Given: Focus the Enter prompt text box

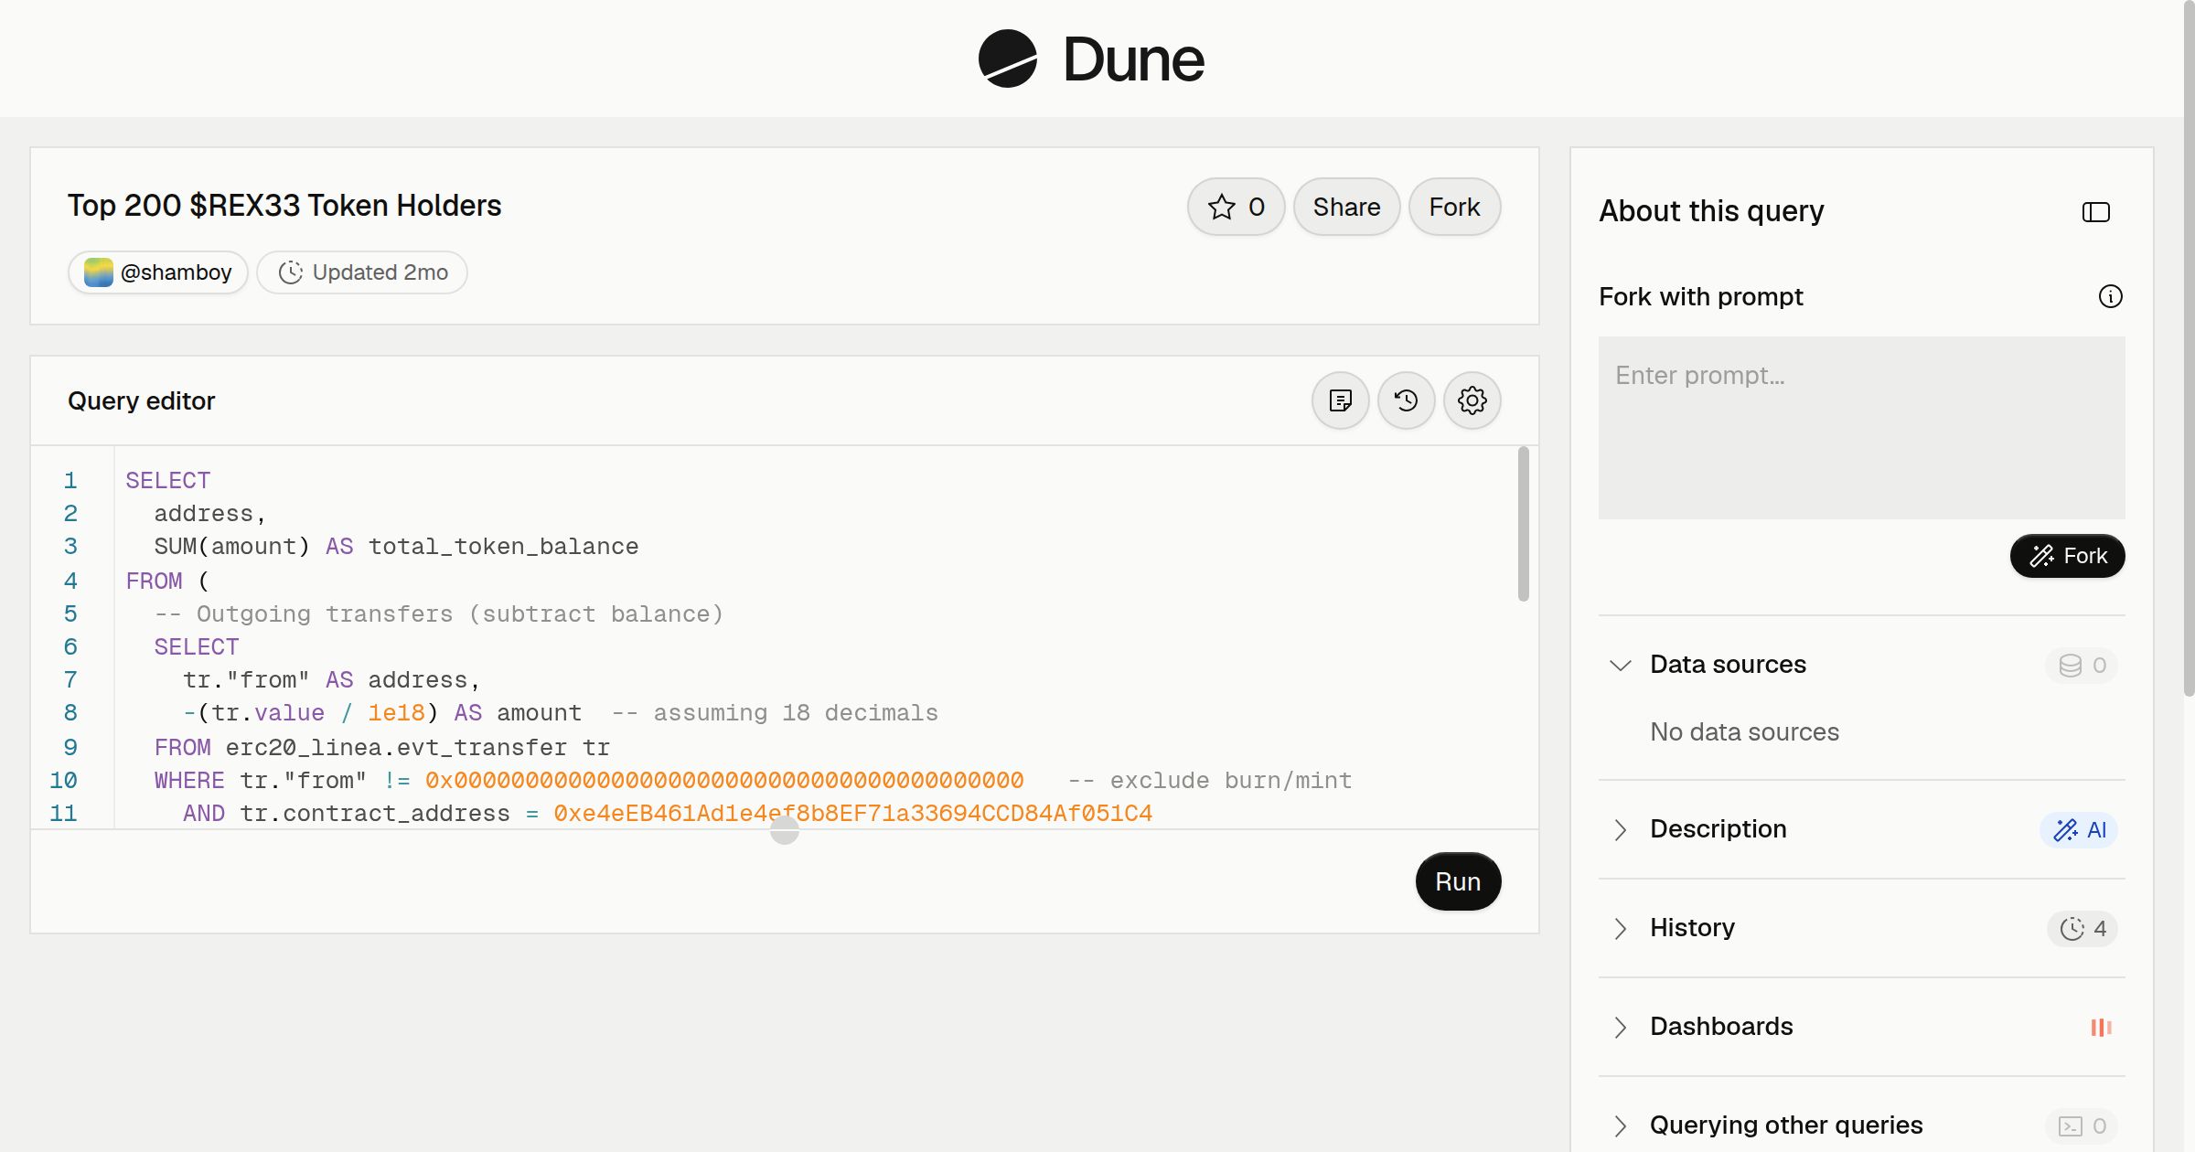Looking at the screenshot, I should (1862, 428).
